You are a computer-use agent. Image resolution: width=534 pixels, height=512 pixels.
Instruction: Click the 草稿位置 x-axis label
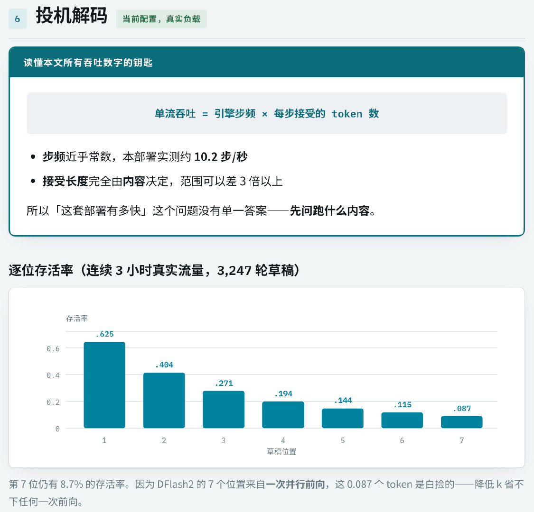(x=281, y=451)
